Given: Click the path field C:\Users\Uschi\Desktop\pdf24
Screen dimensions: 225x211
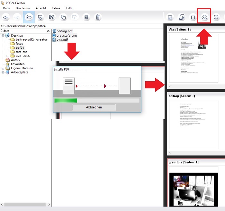Looking at the screenshot, I should 82,26.
